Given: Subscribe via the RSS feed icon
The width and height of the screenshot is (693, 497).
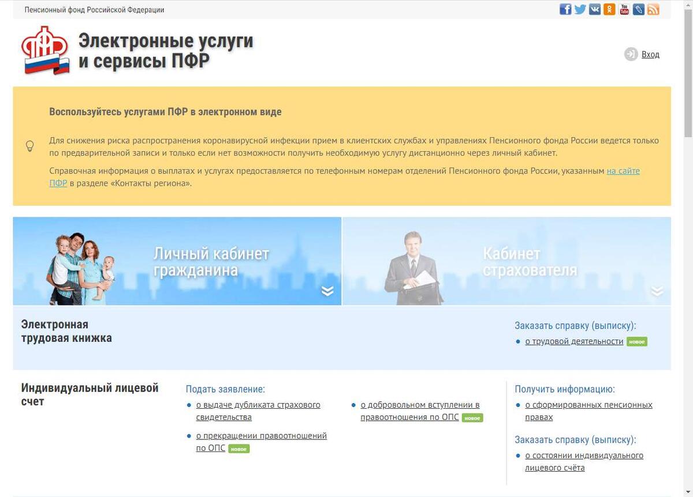Looking at the screenshot, I should point(653,9).
